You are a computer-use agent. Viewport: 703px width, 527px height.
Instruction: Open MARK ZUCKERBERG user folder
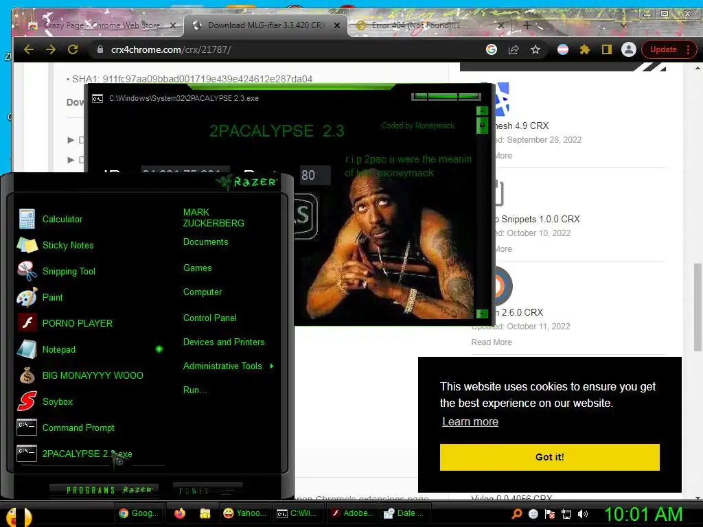(x=214, y=218)
